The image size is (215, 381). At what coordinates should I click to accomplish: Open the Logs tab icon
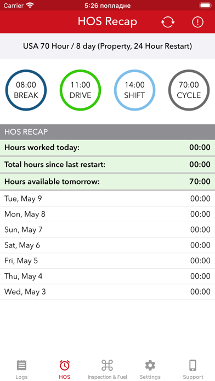tap(22, 370)
